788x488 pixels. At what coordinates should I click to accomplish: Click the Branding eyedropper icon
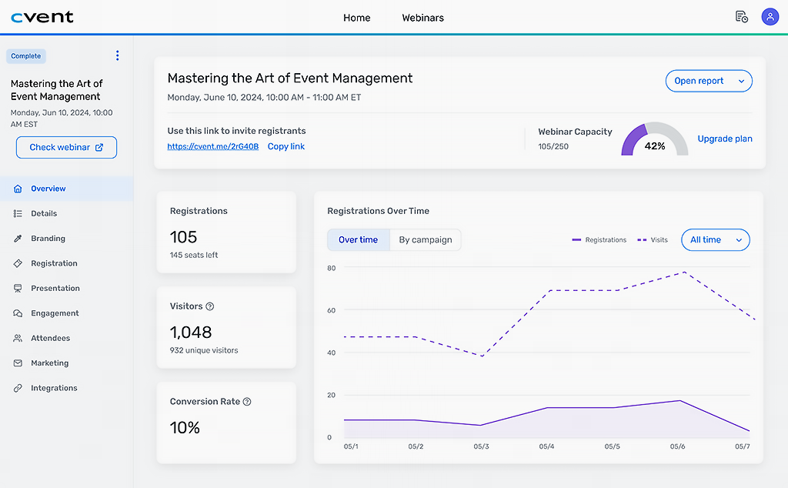pyautogui.click(x=18, y=238)
